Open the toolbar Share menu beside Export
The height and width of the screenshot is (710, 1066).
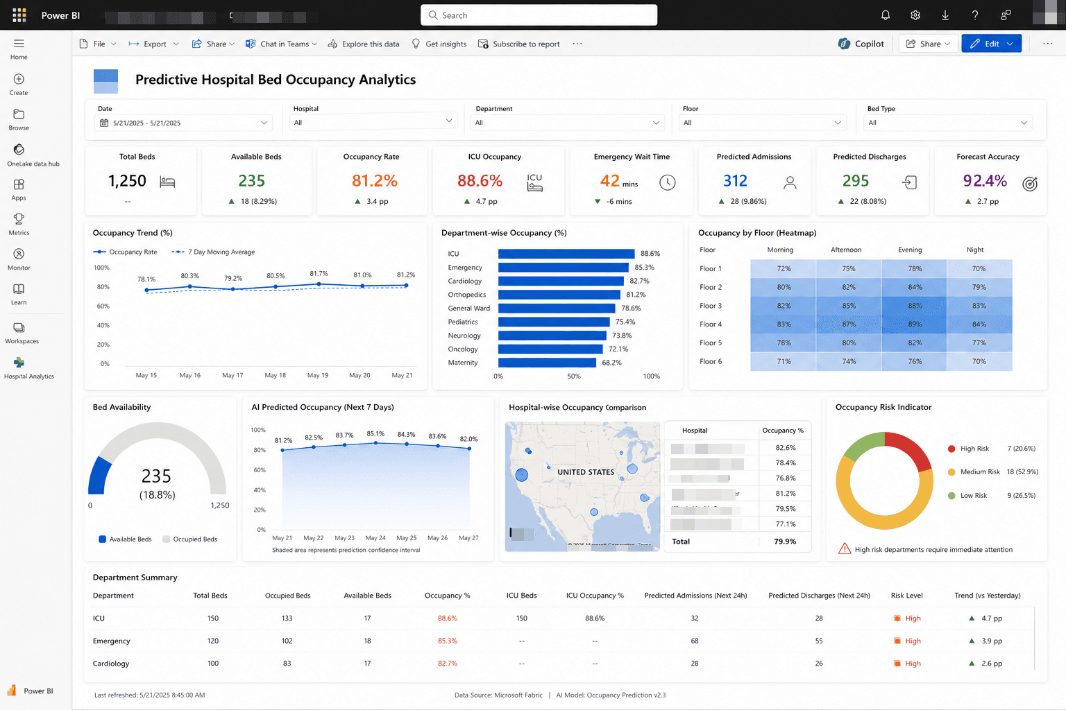click(213, 44)
